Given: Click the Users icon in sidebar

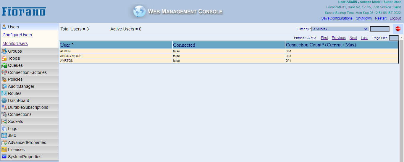Looking at the screenshot, I should pos(4,27).
